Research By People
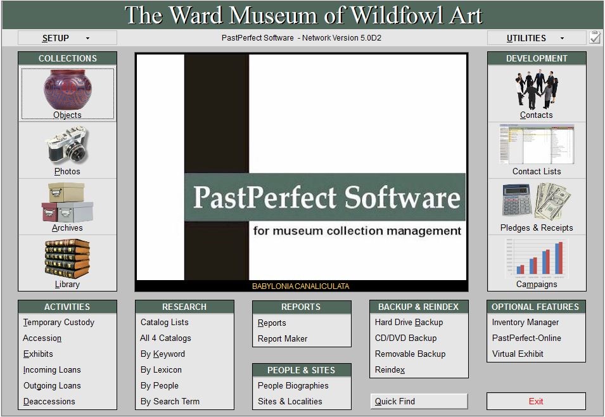Screen dimensions: 605x417 point(160,385)
